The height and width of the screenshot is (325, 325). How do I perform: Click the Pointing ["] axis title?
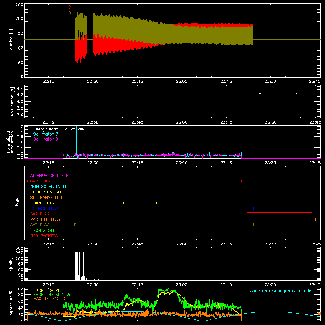click(11, 40)
